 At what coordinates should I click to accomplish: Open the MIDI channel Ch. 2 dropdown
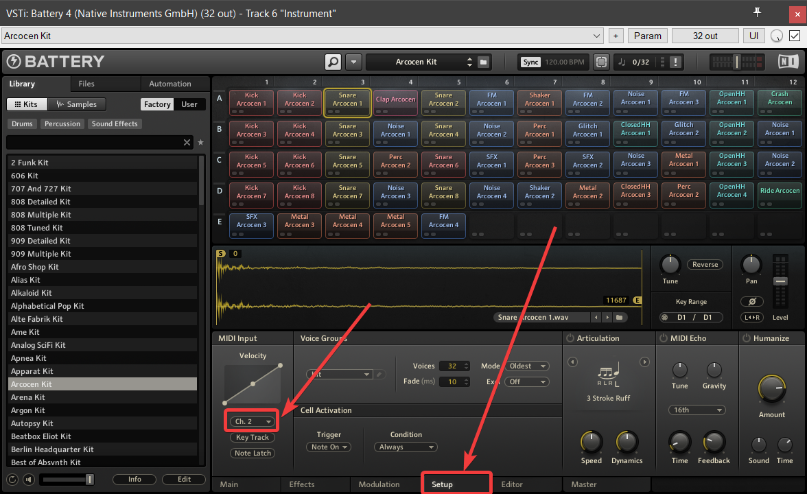pos(253,421)
